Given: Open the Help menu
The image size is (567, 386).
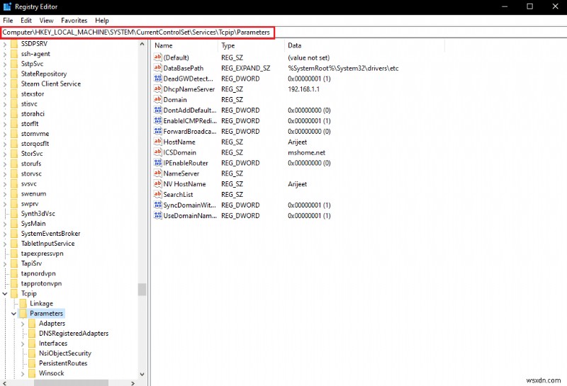Looking at the screenshot, I should (102, 21).
